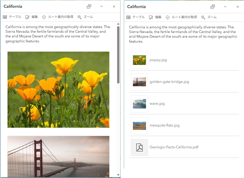
Task: Click description paragraph in right popup
Action: point(183,34)
